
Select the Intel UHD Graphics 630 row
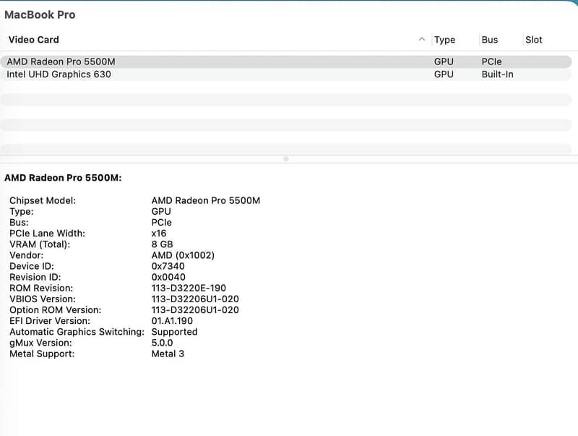286,74
